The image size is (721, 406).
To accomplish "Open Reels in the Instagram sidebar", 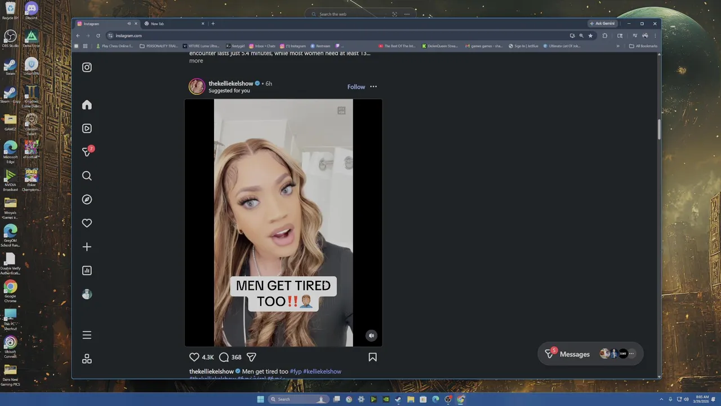I will [87, 129].
